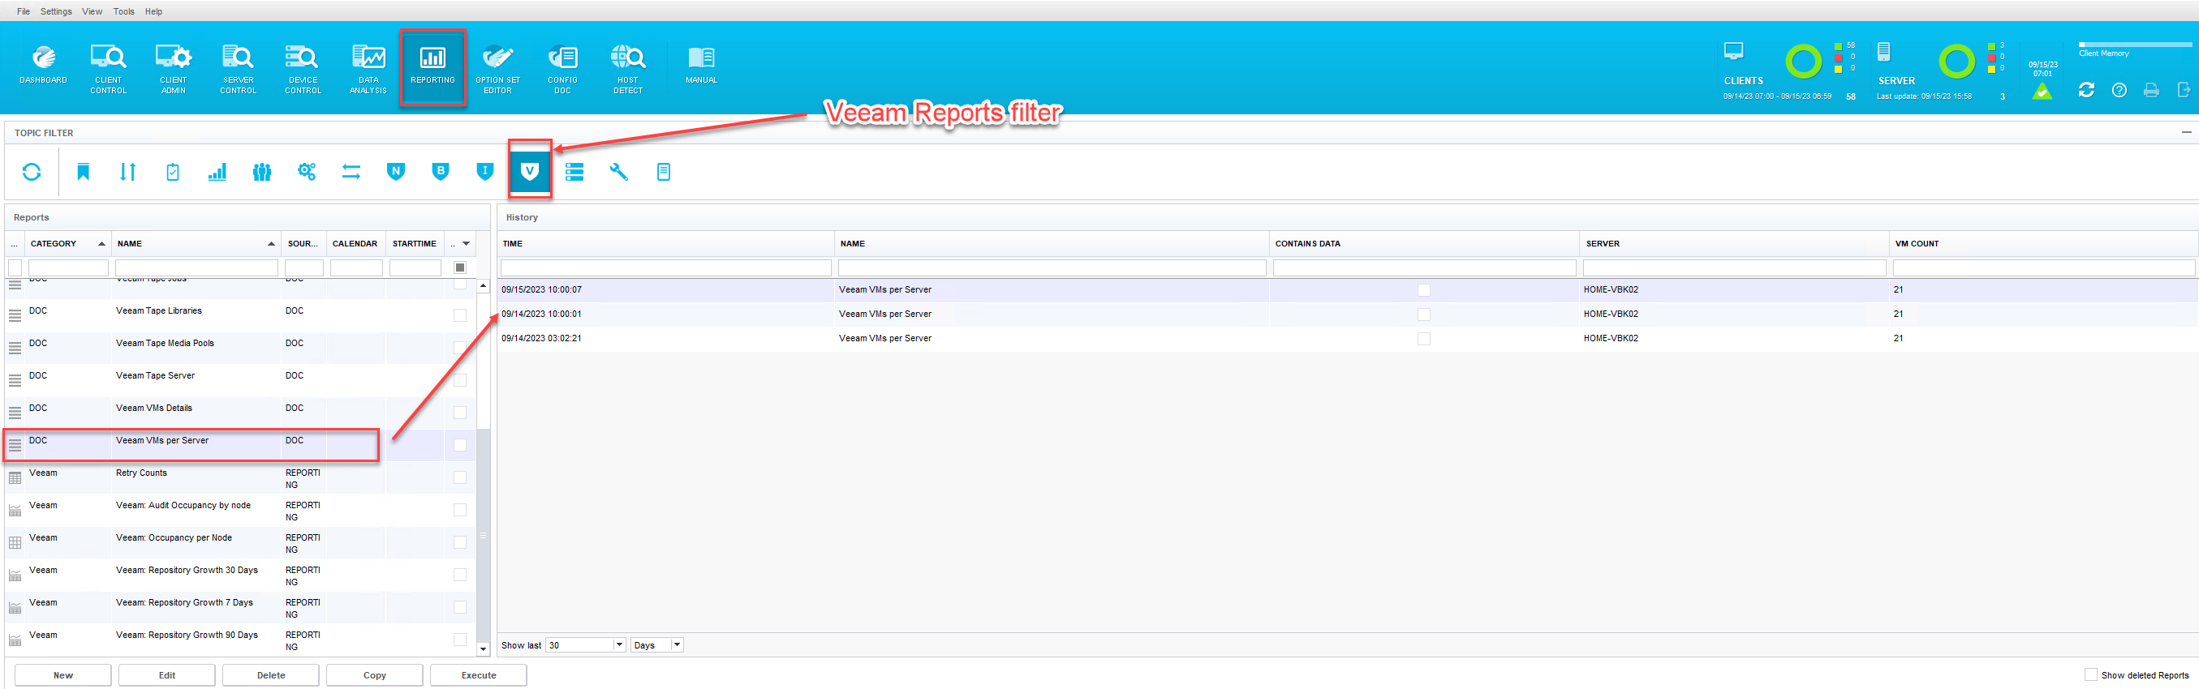This screenshot has width=2199, height=689.
Task: Open the Tools menu
Action: click(124, 11)
